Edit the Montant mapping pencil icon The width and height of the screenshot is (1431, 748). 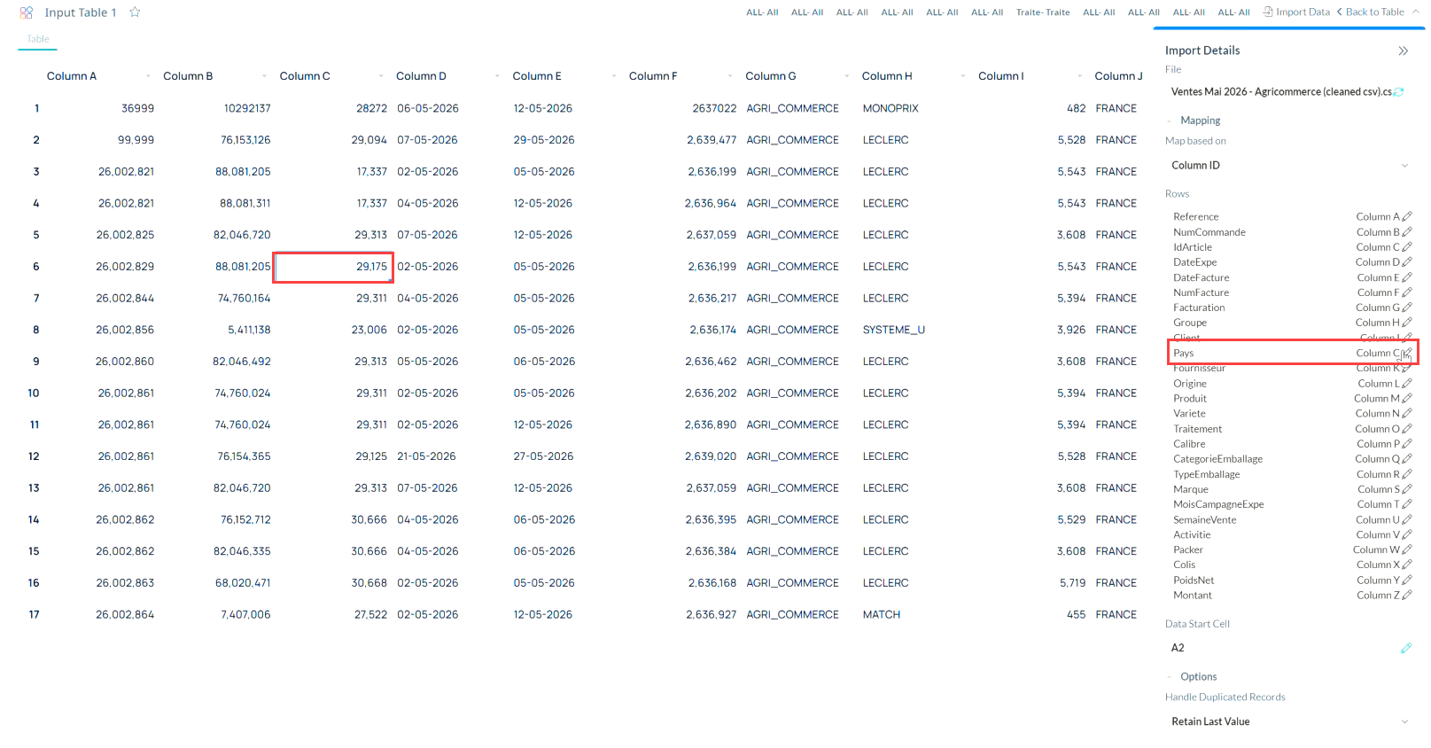click(x=1407, y=596)
